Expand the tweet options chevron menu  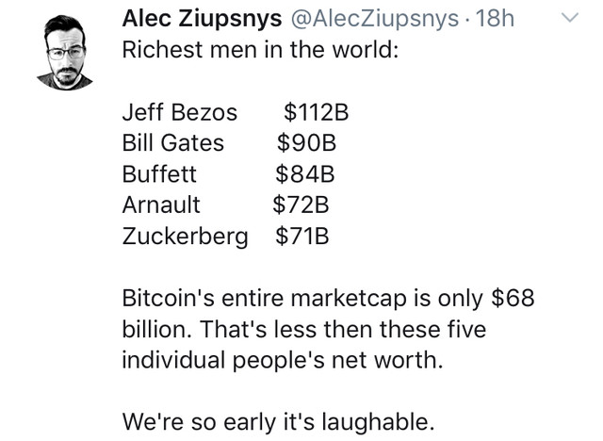point(570,18)
